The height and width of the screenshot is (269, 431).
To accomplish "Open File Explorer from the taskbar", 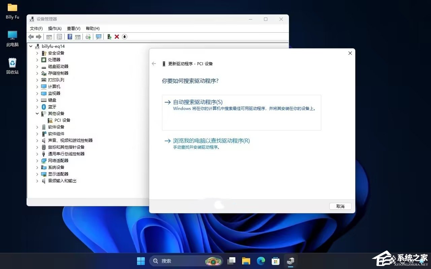I will [246, 261].
